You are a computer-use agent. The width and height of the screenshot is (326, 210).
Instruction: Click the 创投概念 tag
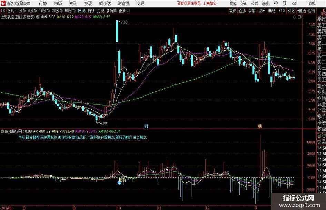(x=108, y=138)
